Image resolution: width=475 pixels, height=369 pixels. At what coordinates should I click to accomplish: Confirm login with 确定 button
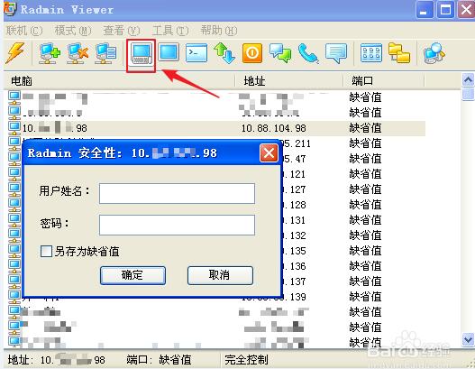coord(132,275)
